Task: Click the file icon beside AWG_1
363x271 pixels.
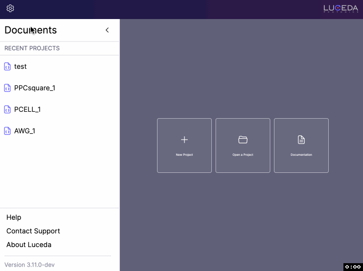Action: coord(7,131)
